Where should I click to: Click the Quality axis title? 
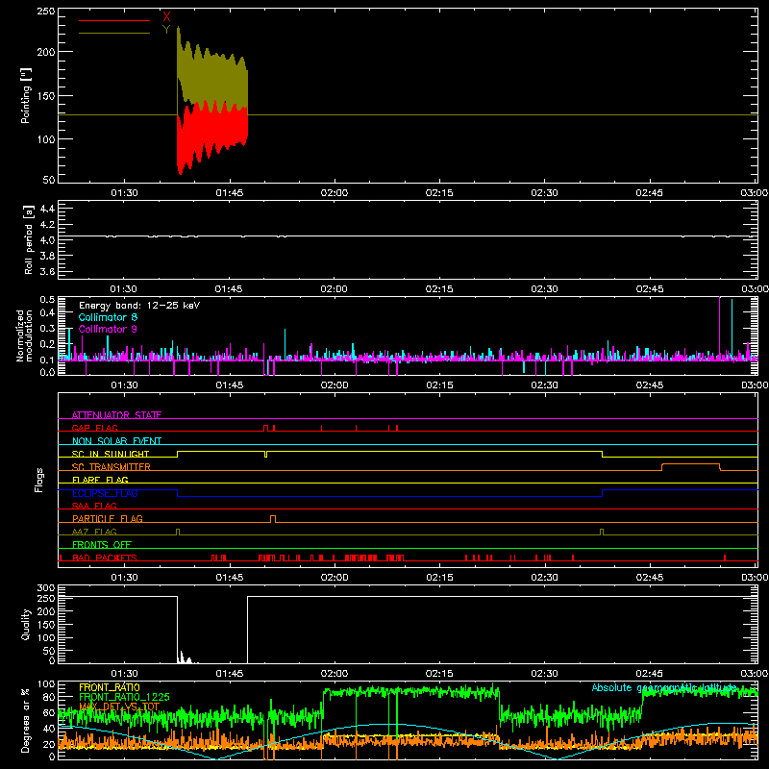click(x=26, y=624)
